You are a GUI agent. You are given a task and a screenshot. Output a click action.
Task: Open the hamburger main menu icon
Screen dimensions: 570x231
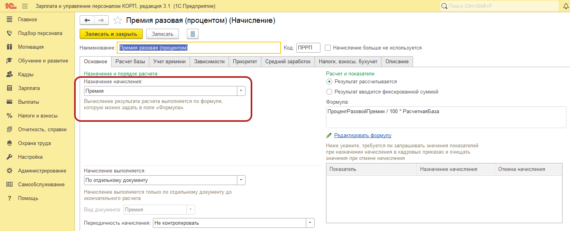tap(25, 6)
